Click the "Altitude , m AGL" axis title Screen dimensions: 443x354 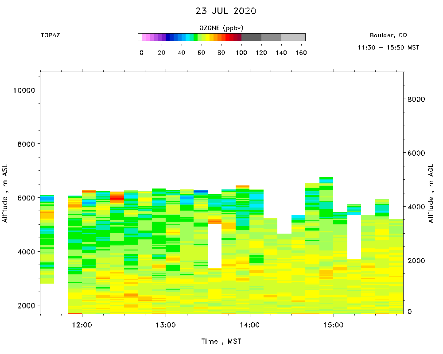coord(431,193)
